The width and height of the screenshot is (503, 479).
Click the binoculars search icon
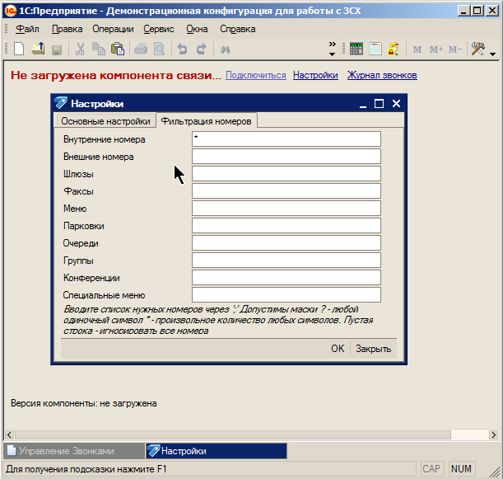pos(225,49)
